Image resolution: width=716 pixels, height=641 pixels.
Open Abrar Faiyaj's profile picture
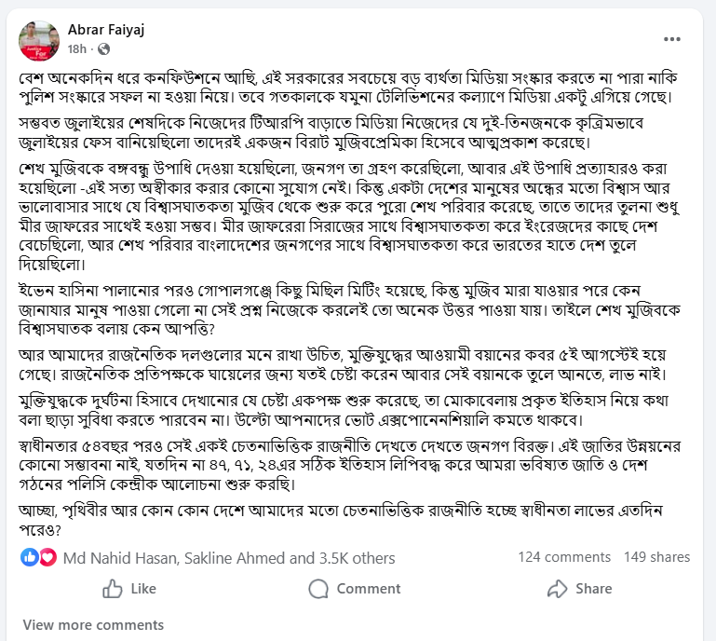(39, 40)
